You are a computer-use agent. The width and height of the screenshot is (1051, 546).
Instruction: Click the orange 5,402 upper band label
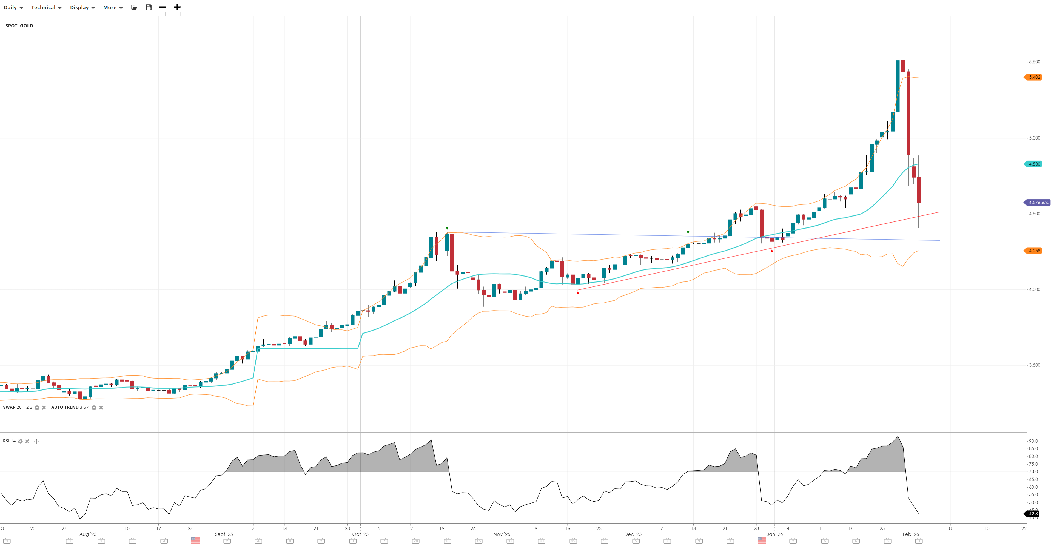click(1034, 77)
